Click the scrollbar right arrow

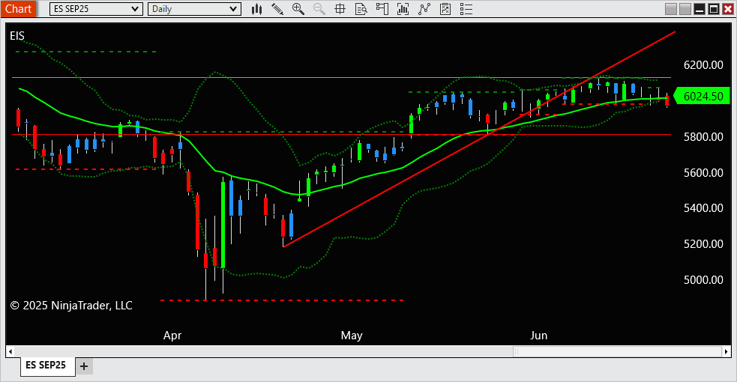coord(727,351)
